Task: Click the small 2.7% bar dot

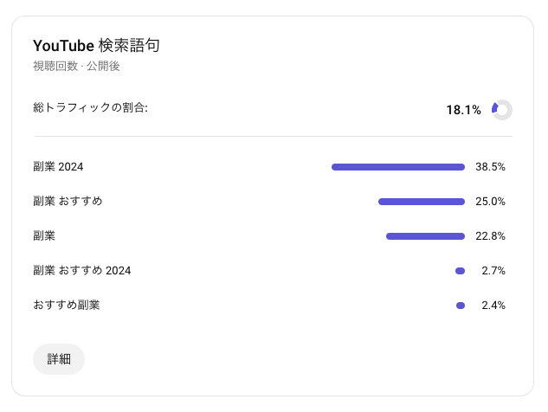Action: pyautogui.click(x=461, y=271)
